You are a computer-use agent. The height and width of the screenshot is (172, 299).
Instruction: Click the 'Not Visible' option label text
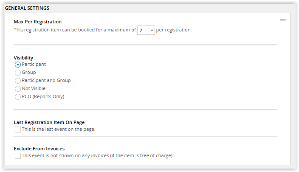[34, 88]
